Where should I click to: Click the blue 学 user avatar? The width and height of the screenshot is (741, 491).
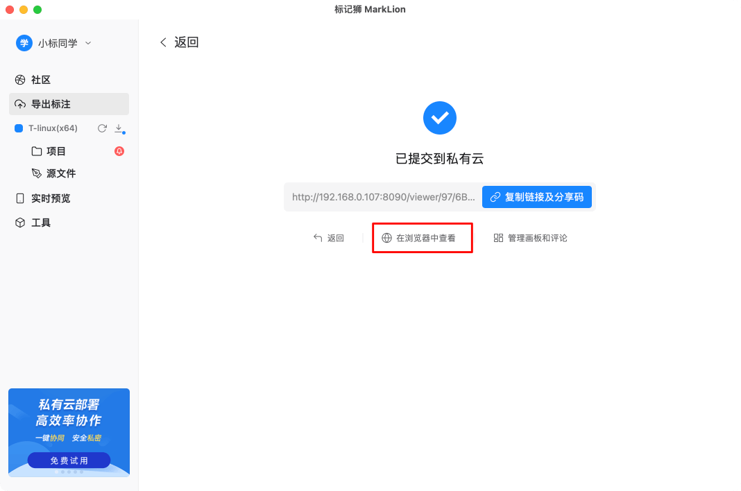[x=24, y=43]
